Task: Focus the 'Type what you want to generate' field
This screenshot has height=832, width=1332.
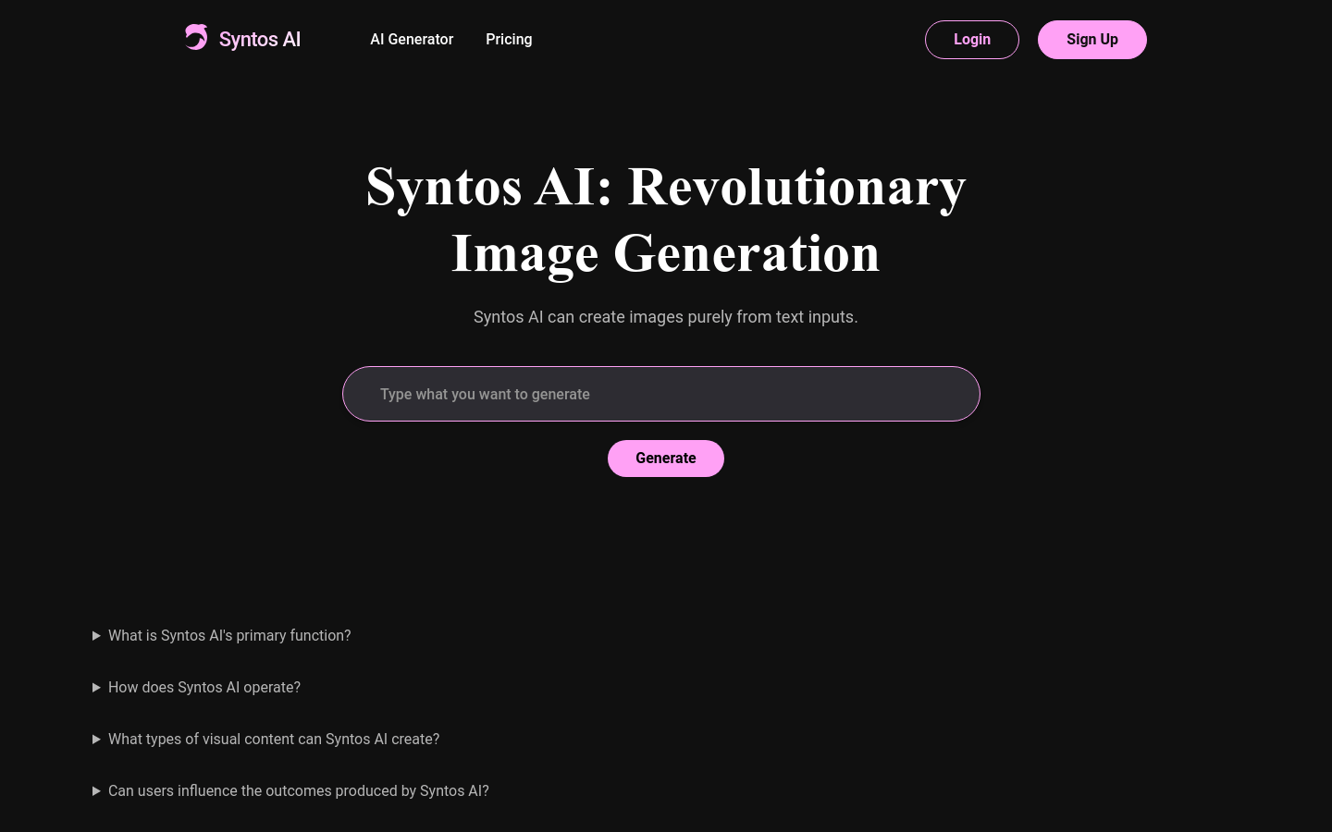Action: [661, 394]
